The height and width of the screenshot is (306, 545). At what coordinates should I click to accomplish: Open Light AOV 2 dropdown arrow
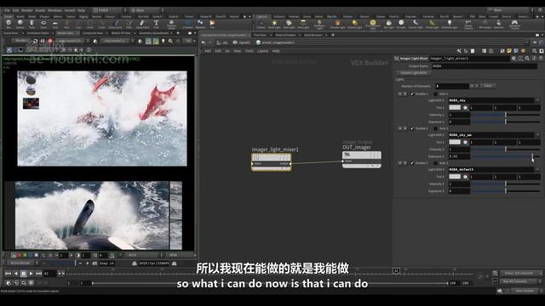pyautogui.click(x=537, y=134)
